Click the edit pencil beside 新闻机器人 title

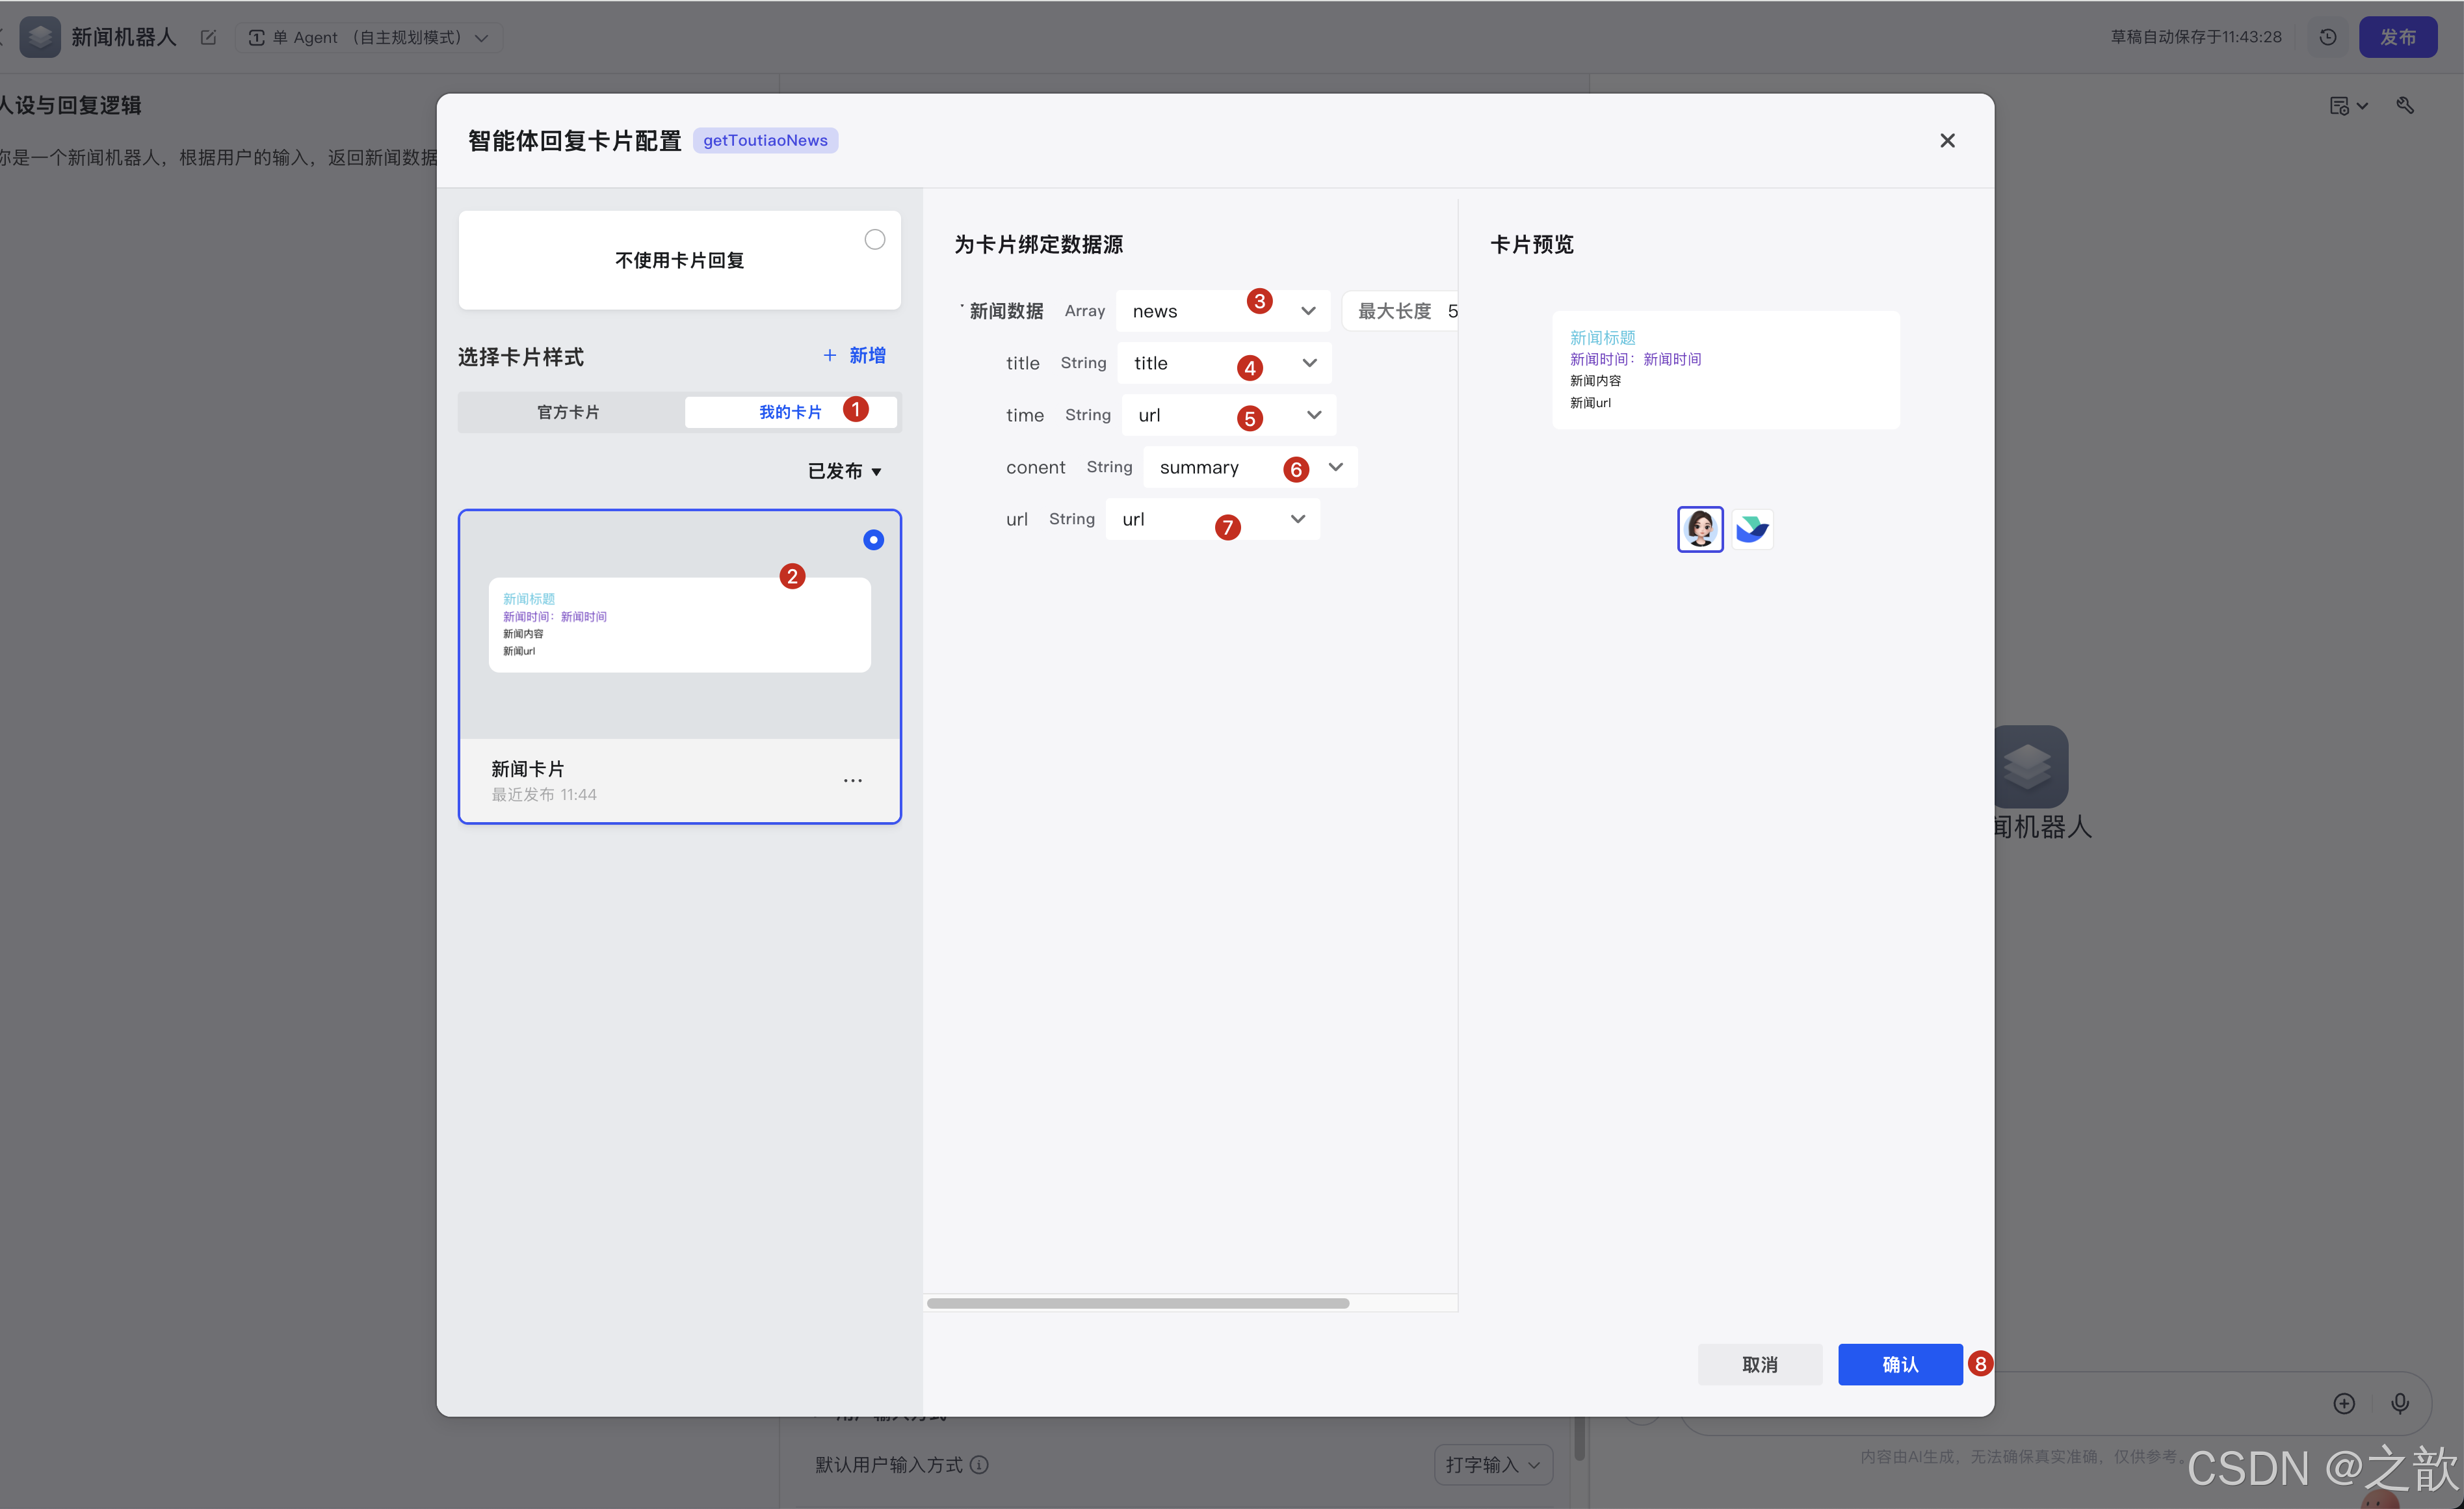click(x=208, y=37)
